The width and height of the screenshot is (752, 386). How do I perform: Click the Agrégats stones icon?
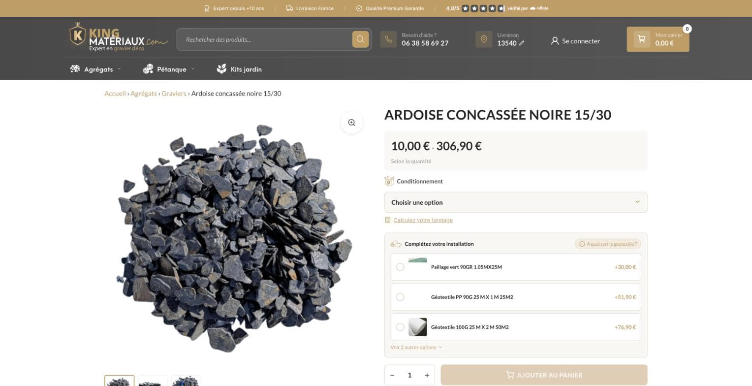pos(75,69)
